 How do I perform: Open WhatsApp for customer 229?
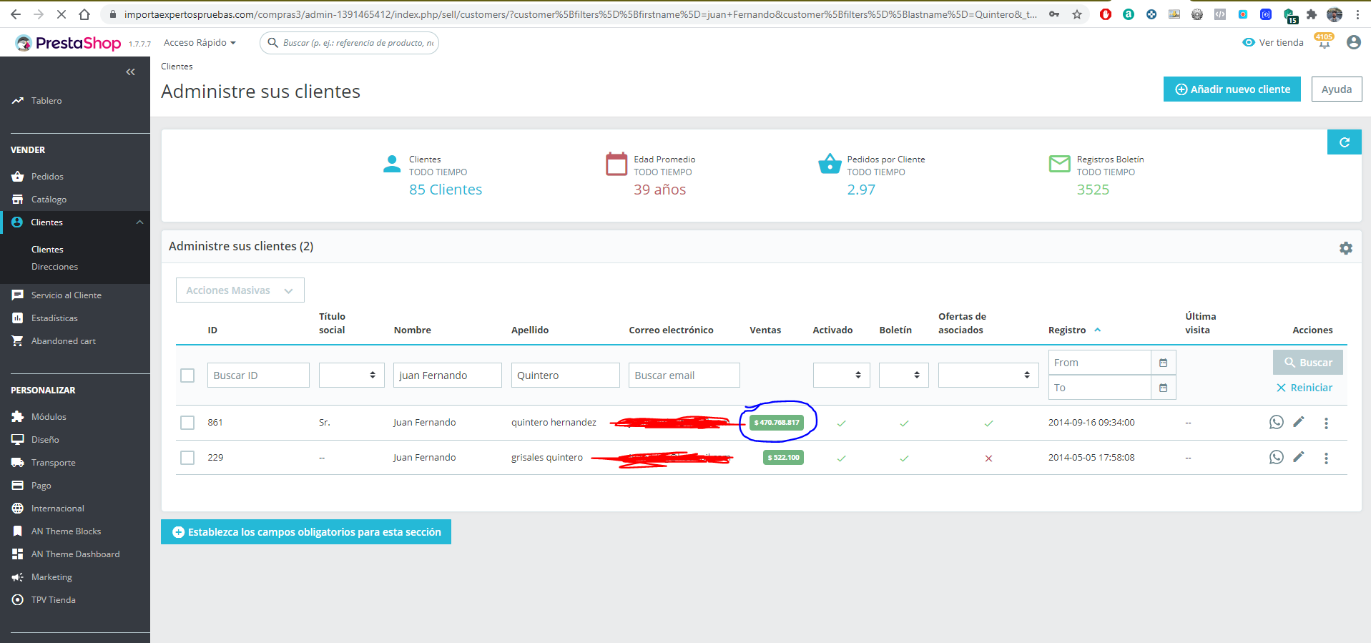click(x=1277, y=457)
